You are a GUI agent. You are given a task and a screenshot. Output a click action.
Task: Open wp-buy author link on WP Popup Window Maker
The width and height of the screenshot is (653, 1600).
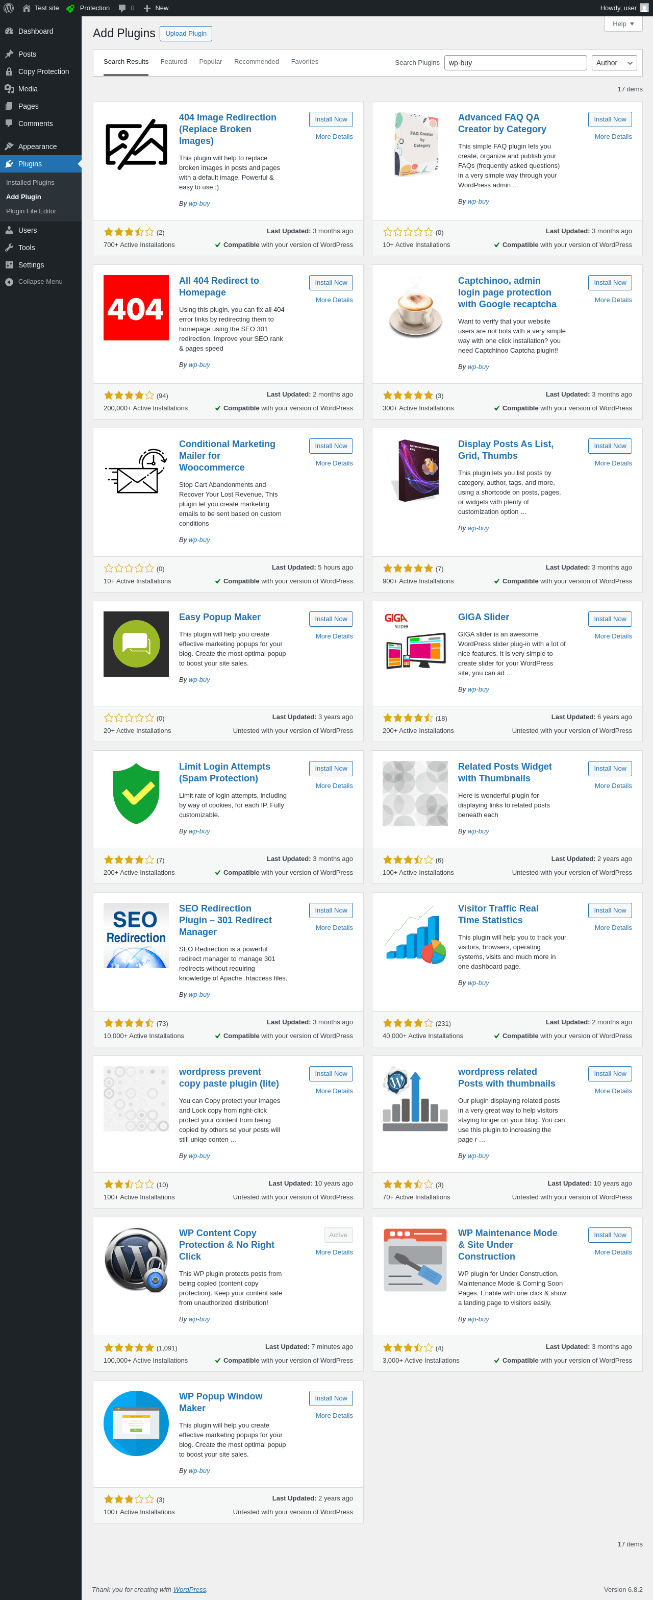click(199, 1471)
